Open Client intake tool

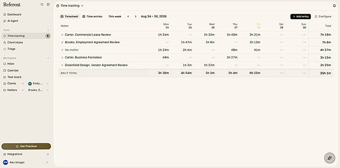pyautogui.click(x=15, y=42)
